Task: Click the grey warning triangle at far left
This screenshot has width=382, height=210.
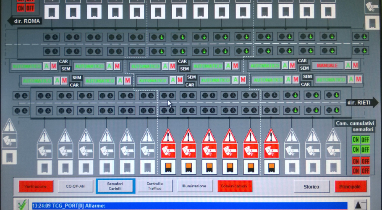Action: click(9, 126)
